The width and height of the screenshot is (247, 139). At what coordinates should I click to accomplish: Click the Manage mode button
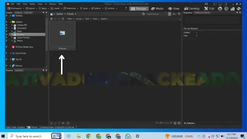pos(139,8)
